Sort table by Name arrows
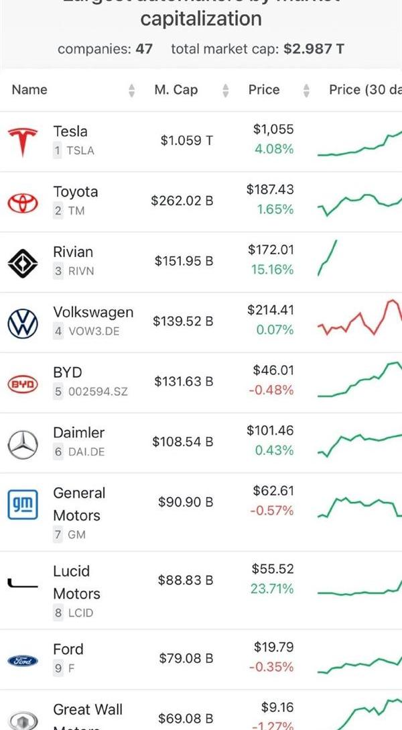The height and width of the screenshot is (730, 402). coord(131,91)
